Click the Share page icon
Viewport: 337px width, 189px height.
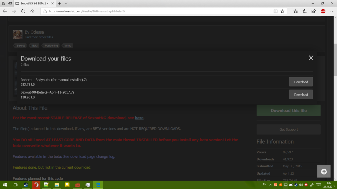pos(313,11)
